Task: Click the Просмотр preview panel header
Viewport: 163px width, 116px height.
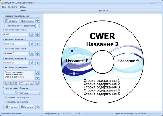Action: [103, 11]
